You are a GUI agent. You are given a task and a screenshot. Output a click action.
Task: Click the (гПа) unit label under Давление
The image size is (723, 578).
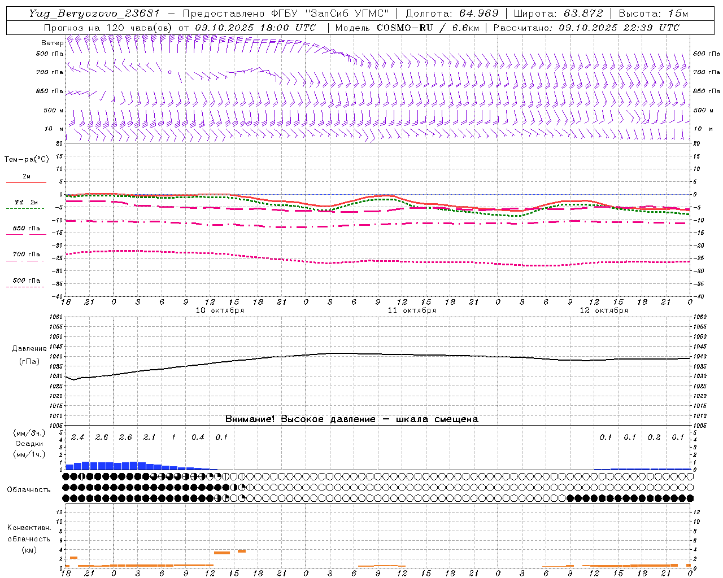click(29, 362)
